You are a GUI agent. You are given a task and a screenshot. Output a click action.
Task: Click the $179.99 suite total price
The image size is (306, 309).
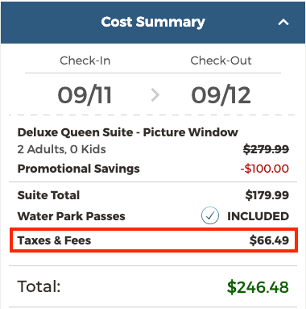pyautogui.click(x=267, y=195)
